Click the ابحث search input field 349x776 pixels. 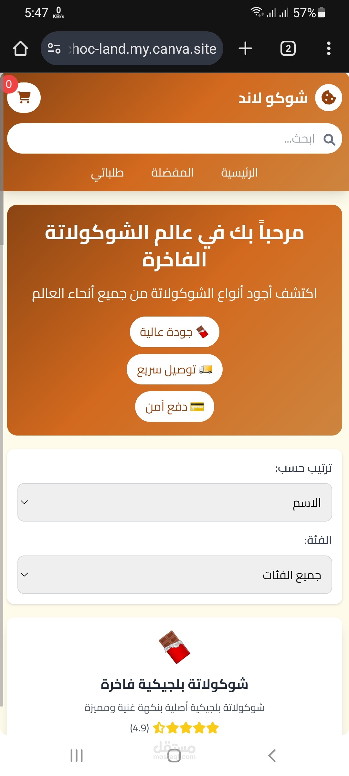coord(162,139)
